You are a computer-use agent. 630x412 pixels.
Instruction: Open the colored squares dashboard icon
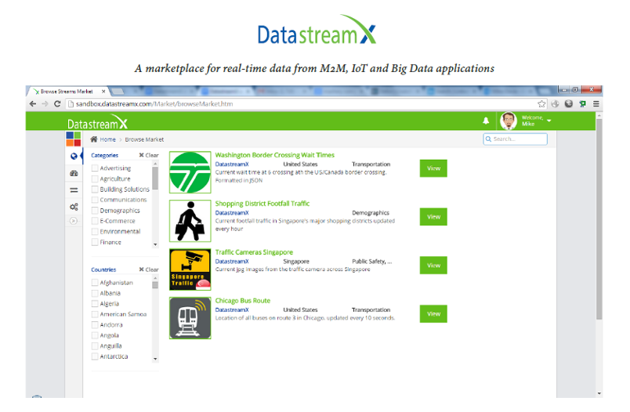[x=74, y=139]
